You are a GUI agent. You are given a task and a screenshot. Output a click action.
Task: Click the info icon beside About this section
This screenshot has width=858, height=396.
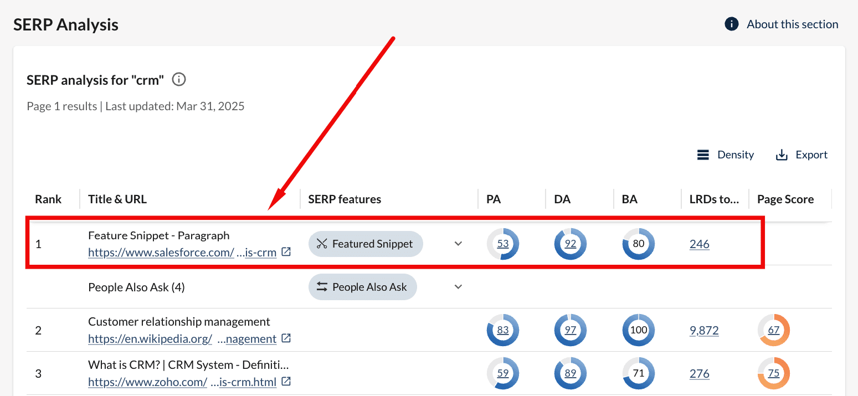pyautogui.click(x=732, y=24)
